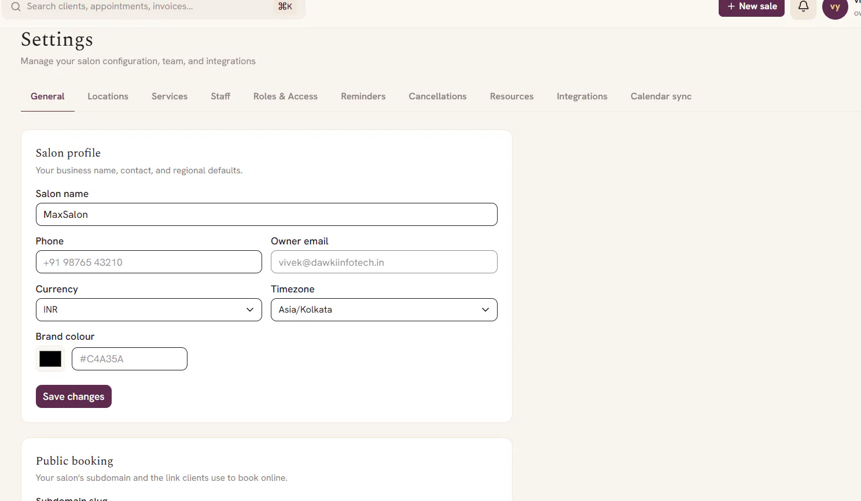Click the Brand colour label

[x=65, y=336]
